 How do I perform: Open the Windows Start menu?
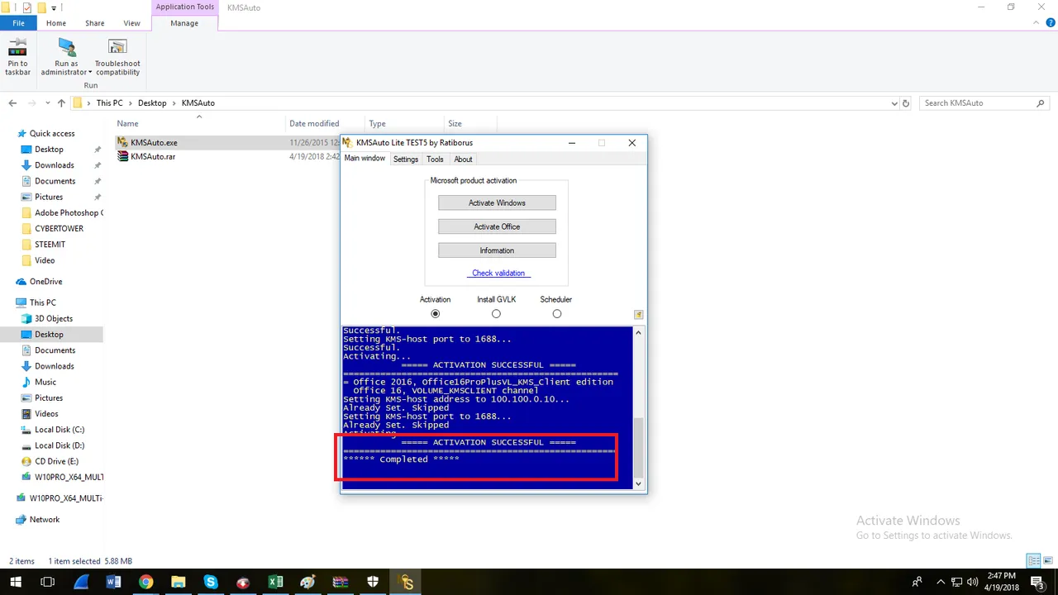(x=16, y=583)
